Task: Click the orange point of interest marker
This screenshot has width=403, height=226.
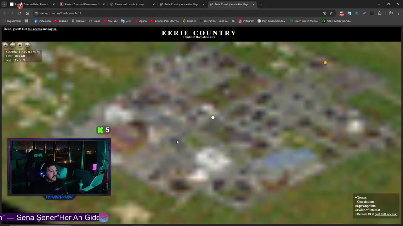Action: [x=325, y=63]
